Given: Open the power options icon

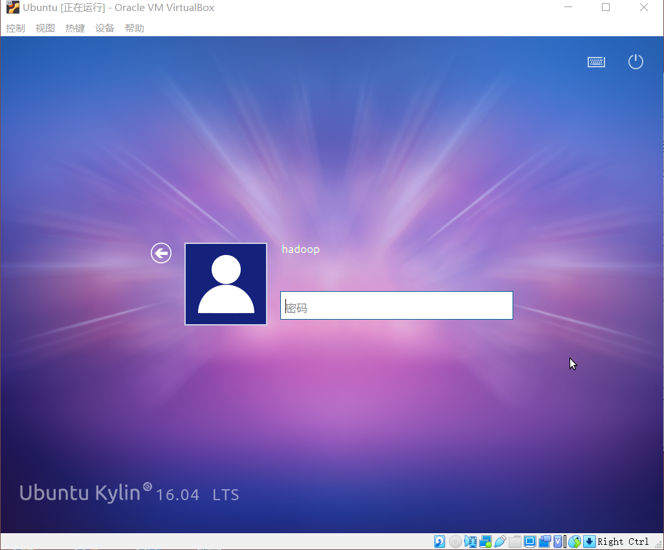Looking at the screenshot, I should pos(636,62).
